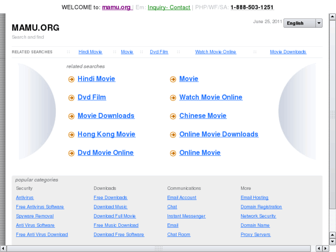Viewport: 336px width, 252px height.
Task: Open the large Hindi Movie link
Action: pos(97,79)
